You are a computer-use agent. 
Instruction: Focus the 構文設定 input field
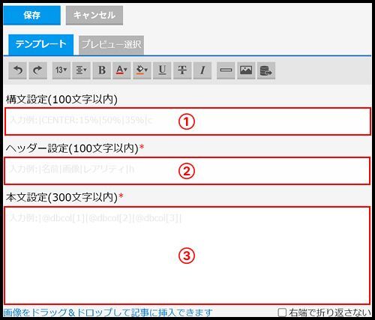pyautogui.click(x=187, y=121)
